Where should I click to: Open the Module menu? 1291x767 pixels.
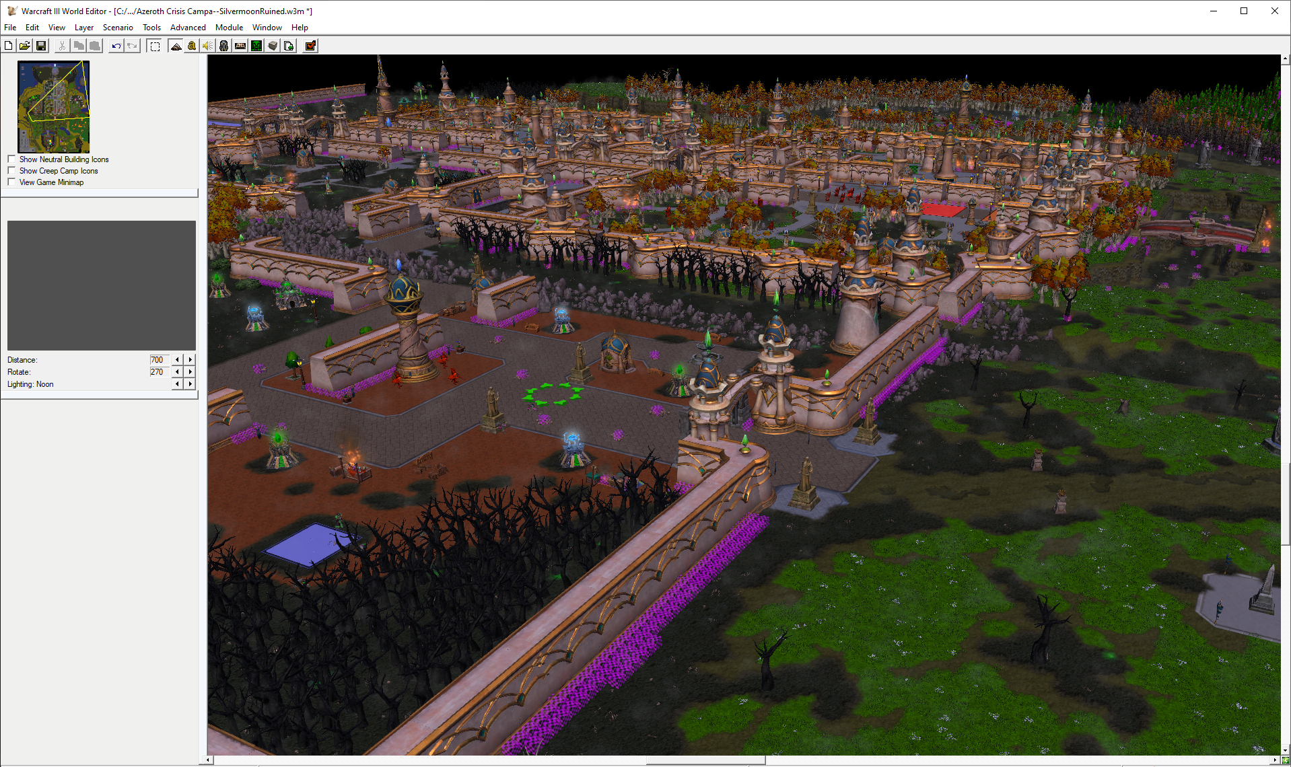click(229, 28)
